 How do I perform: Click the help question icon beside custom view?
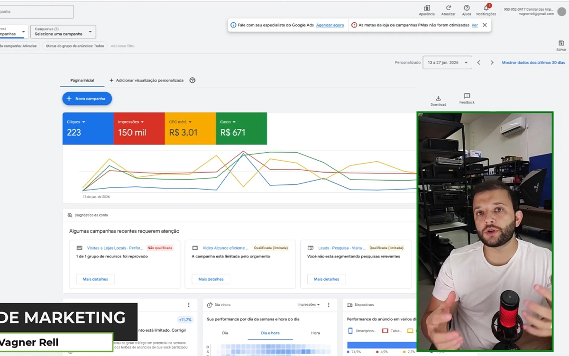coord(193,81)
